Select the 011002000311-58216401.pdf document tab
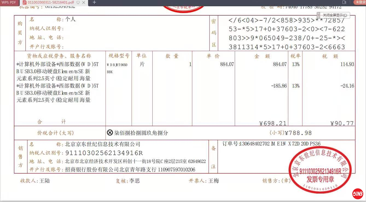 click(51, 2)
